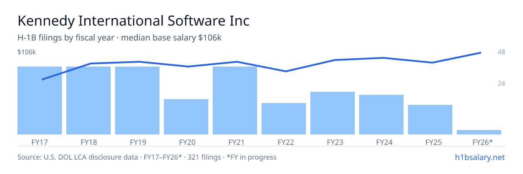
Task: Click the FY17 filings bar
Action: [x=40, y=100]
